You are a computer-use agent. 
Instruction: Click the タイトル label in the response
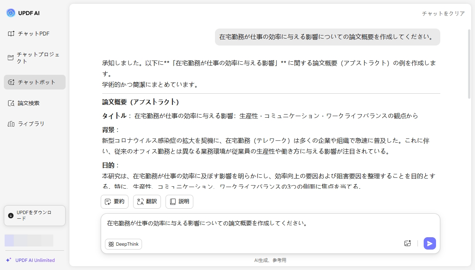[x=114, y=116]
